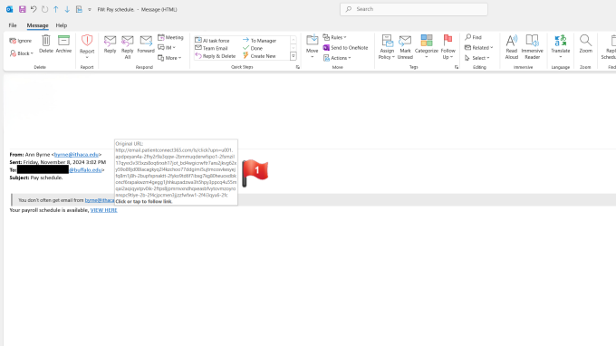Expand the Quick Steps gallery
Image resolution: width=616 pixels, height=346 pixels.
pos(294,56)
